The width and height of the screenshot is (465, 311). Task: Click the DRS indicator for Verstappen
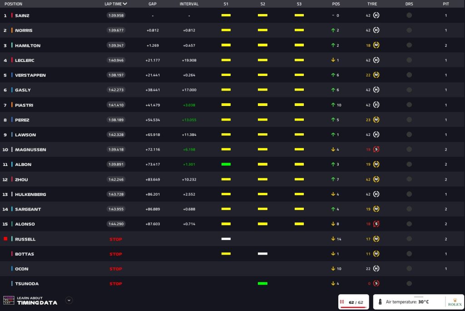409,75
